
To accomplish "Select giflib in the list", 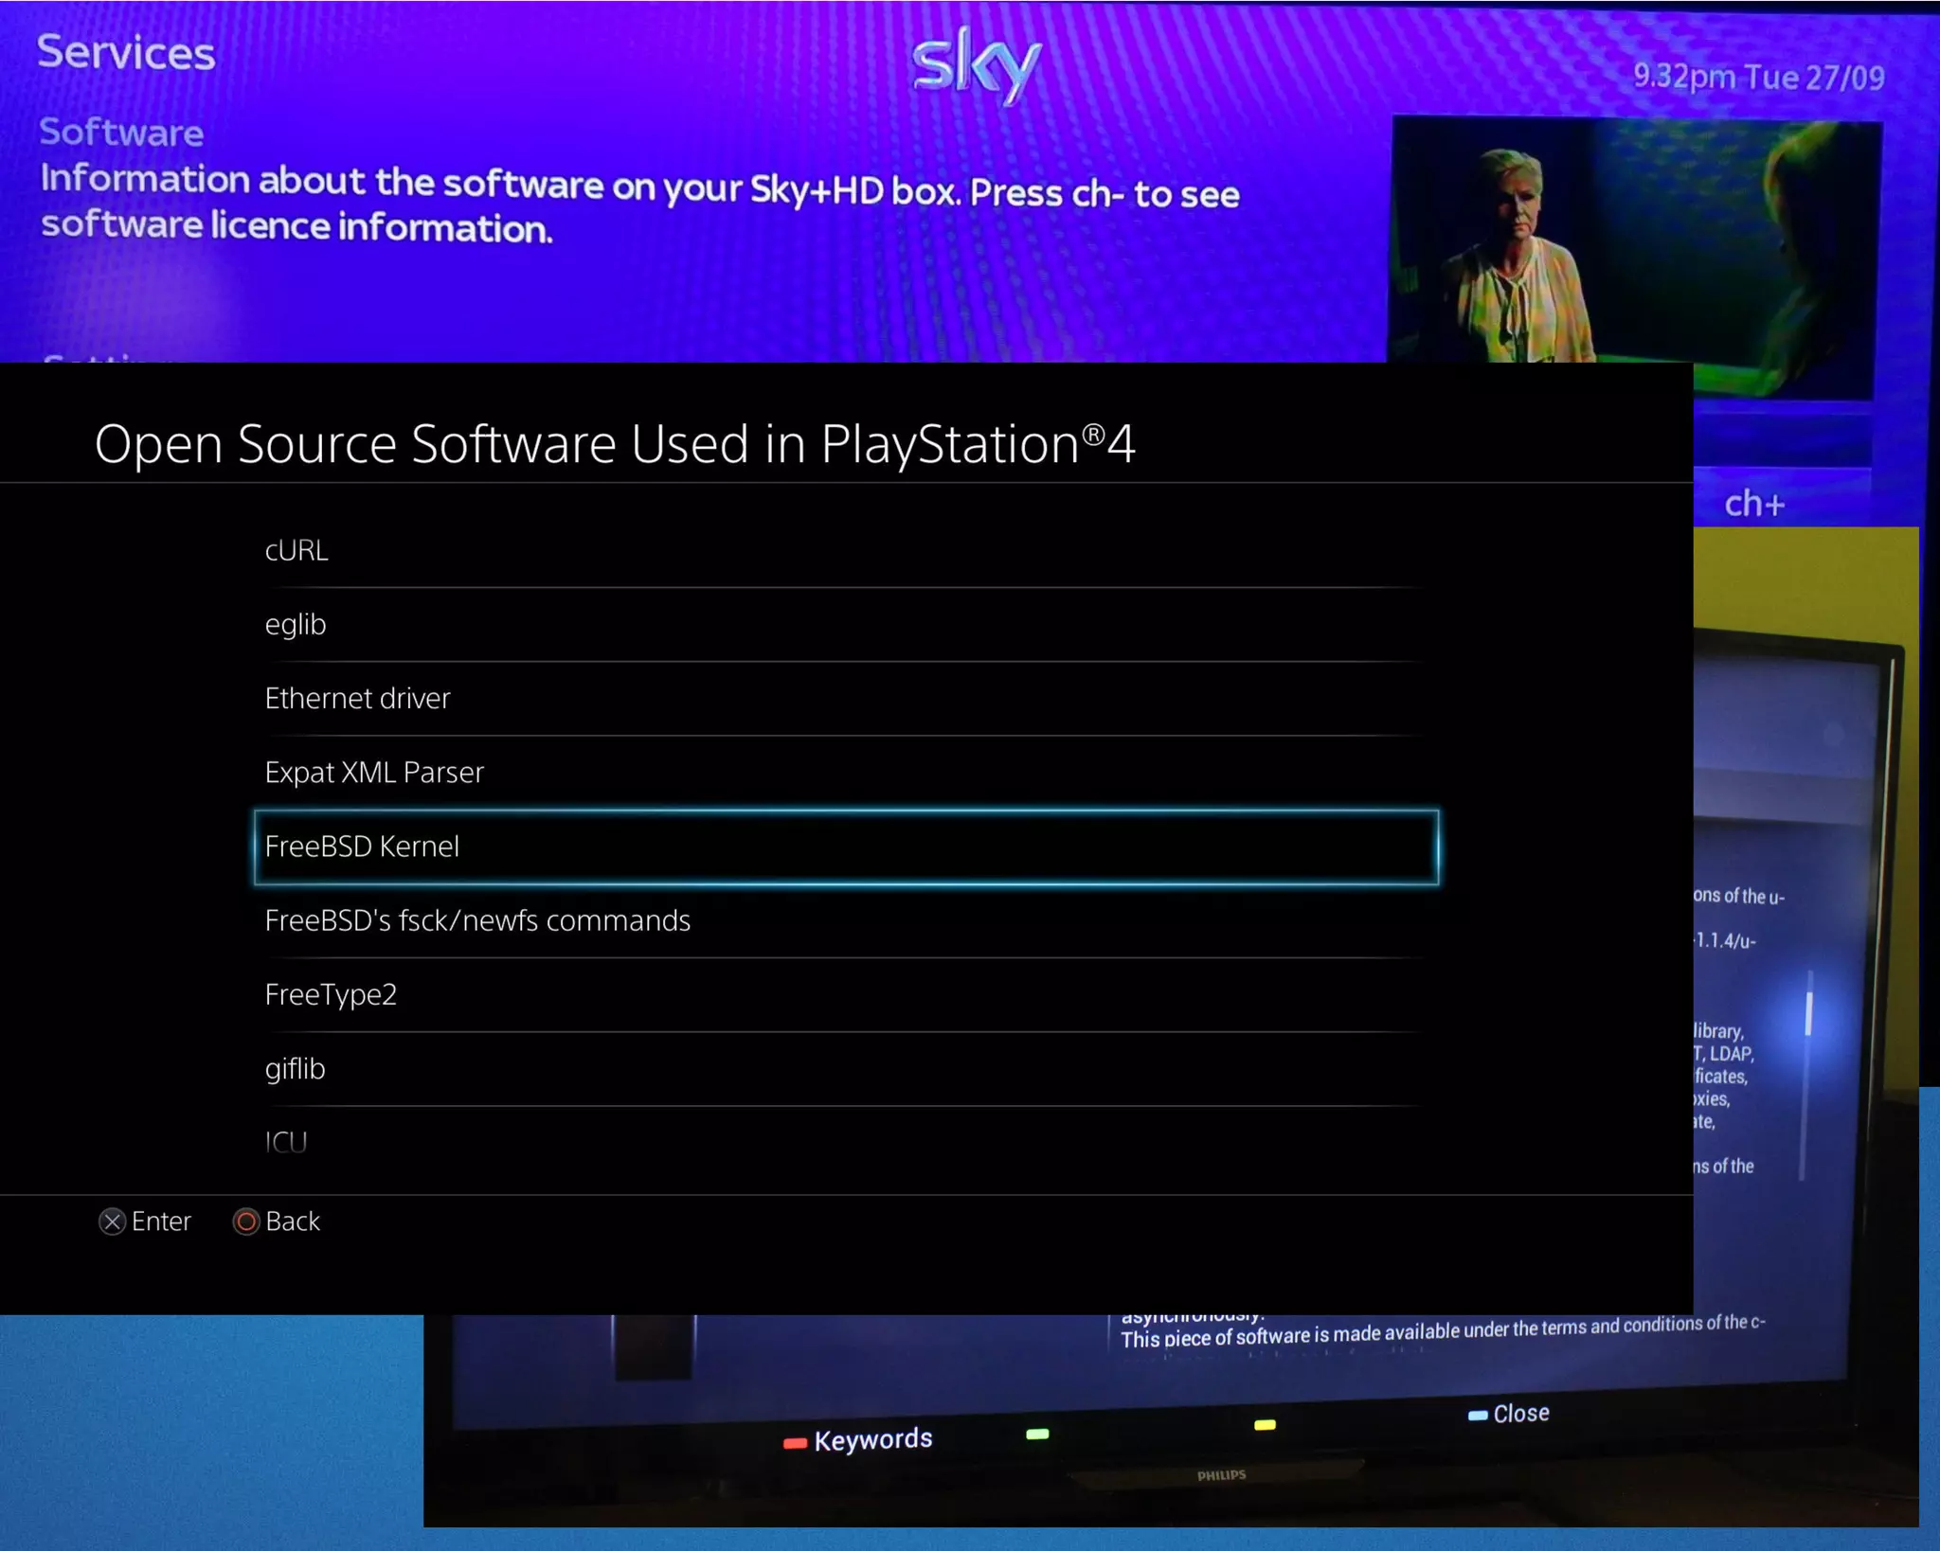I will pyautogui.click(x=295, y=1068).
